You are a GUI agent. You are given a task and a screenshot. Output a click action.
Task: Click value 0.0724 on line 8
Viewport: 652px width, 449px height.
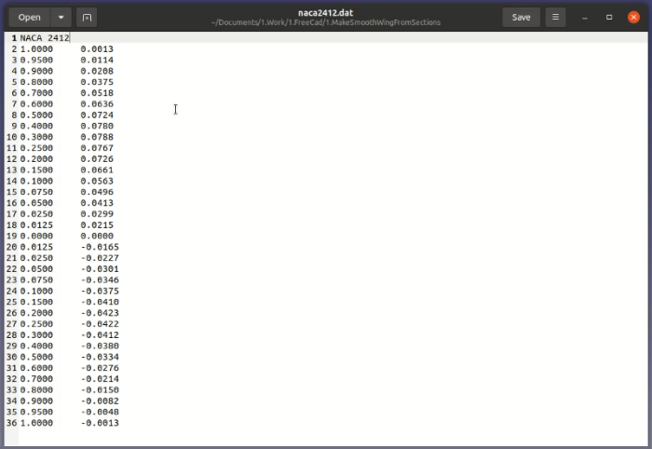(97, 116)
